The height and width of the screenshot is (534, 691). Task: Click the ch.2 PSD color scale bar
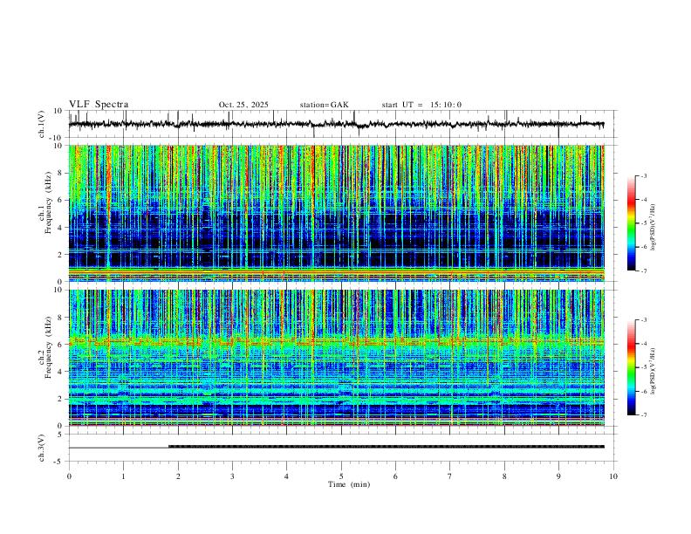pos(631,367)
